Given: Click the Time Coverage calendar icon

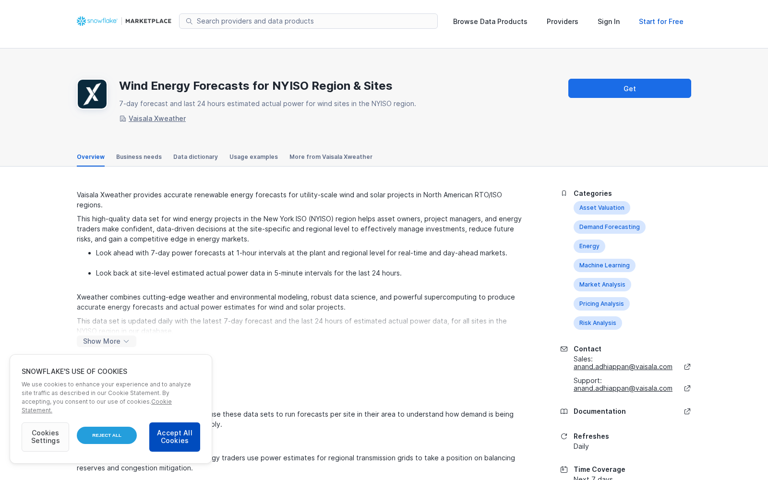Looking at the screenshot, I should pyautogui.click(x=564, y=469).
